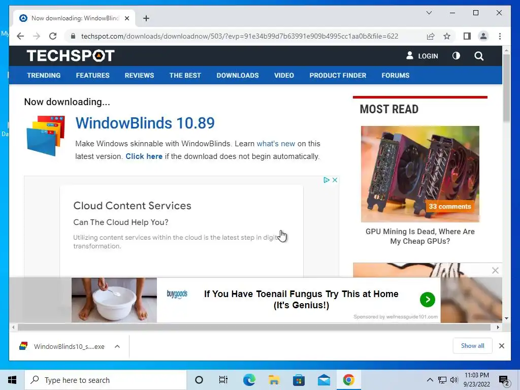520x390 pixels.
Task: Close the Now downloading tab
Action: click(126, 18)
